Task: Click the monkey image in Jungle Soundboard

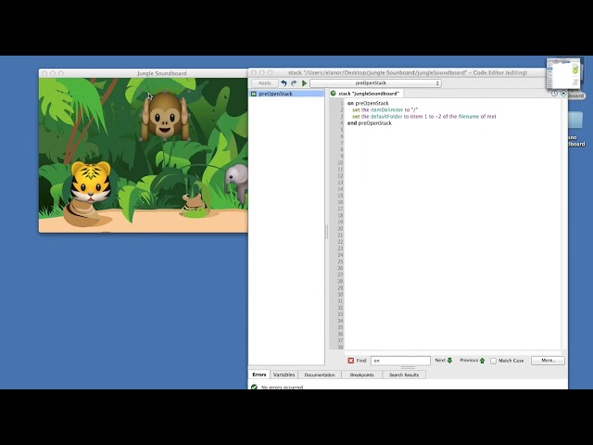Action: pyautogui.click(x=165, y=115)
